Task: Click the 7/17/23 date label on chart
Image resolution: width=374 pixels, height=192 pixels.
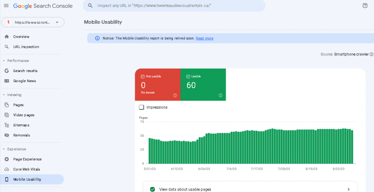Action: point(257,169)
